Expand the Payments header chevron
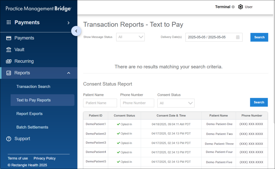Viewport: 275px width, 169px height. coord(68,23)
